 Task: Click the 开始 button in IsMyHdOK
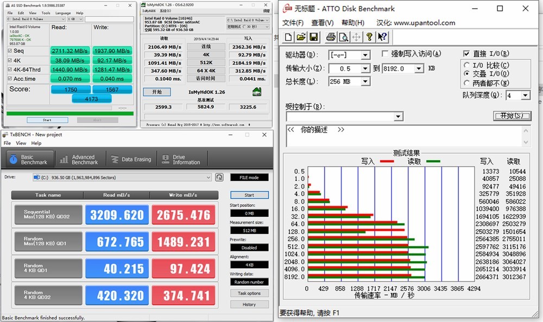(x=157, y=92)
